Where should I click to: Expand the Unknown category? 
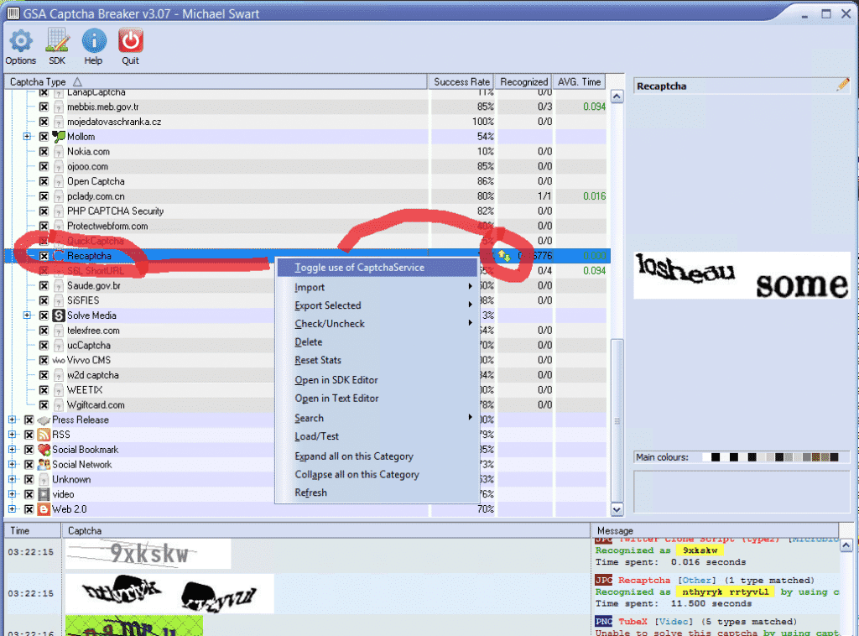pyautogui.click(x=12, y=479)
